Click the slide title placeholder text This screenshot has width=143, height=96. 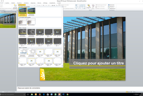coord(98,63)
